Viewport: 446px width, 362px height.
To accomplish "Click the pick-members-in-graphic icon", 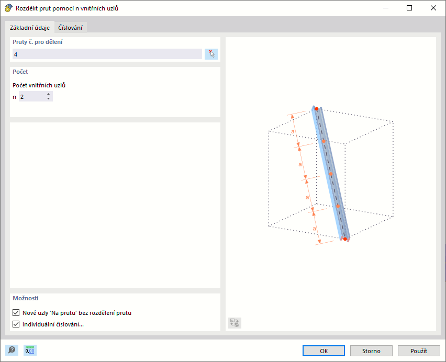I will coord(211,54).
